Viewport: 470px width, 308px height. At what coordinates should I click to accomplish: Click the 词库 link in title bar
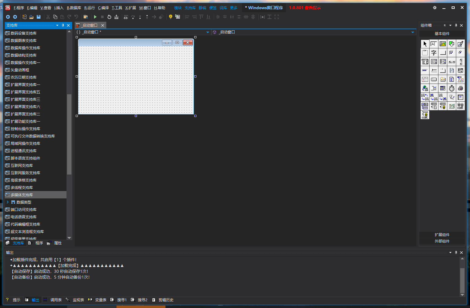(223, 8)
